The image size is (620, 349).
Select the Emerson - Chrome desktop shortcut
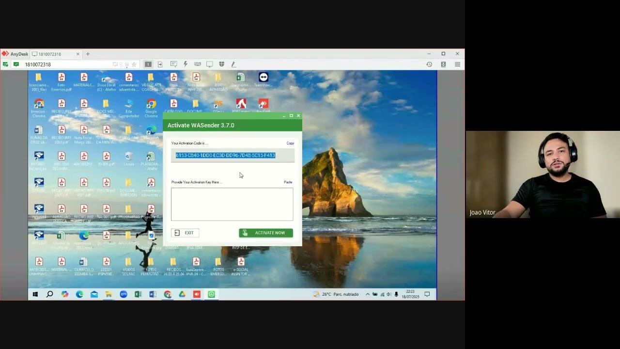coord(39,109)
